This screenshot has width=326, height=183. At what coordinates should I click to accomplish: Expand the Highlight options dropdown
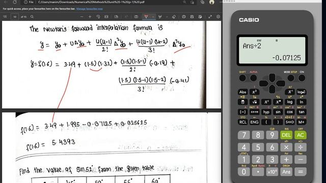(x=167, y=17)
